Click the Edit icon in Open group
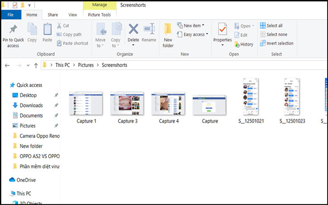Viewport: 328px width, 205px height. (237, 35)
